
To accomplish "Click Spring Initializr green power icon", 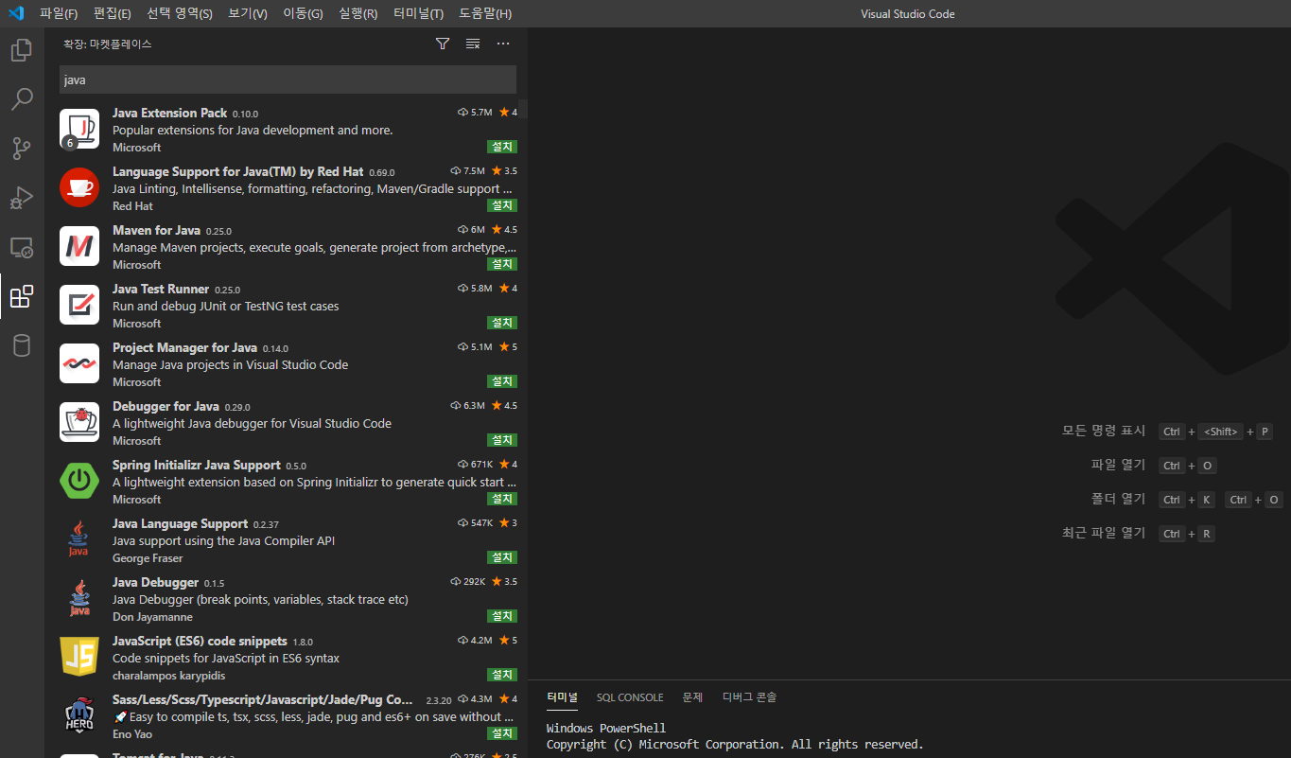I will pyautogui.click(x=79, y=481).
